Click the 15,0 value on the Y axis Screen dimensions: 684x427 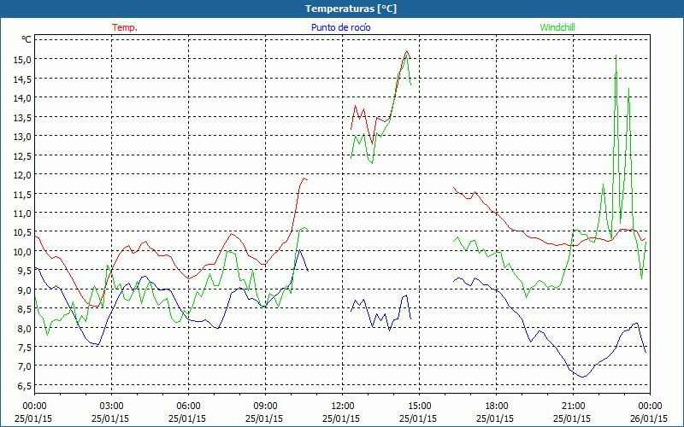(23, 59)
